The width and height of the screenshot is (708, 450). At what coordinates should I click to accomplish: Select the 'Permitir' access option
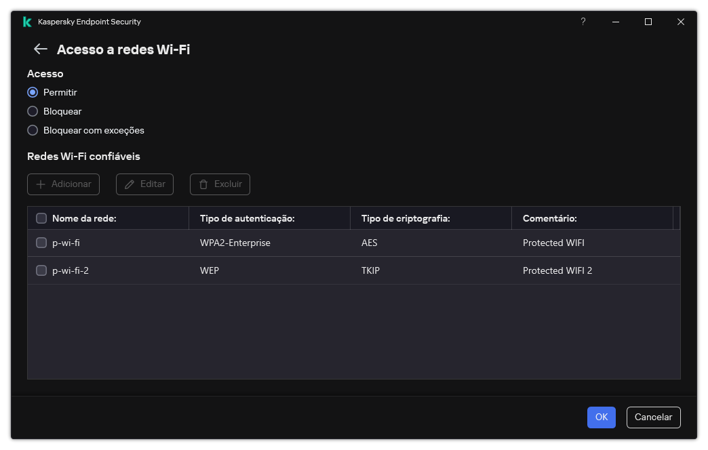click(33, 92)
